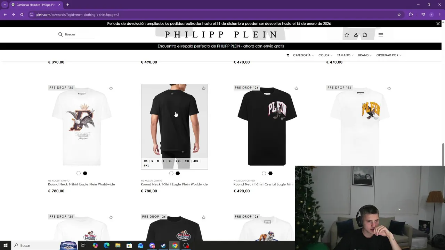Open the ORDENAR POR sort dropdown

pyautogui.click(x=389, y=55)
